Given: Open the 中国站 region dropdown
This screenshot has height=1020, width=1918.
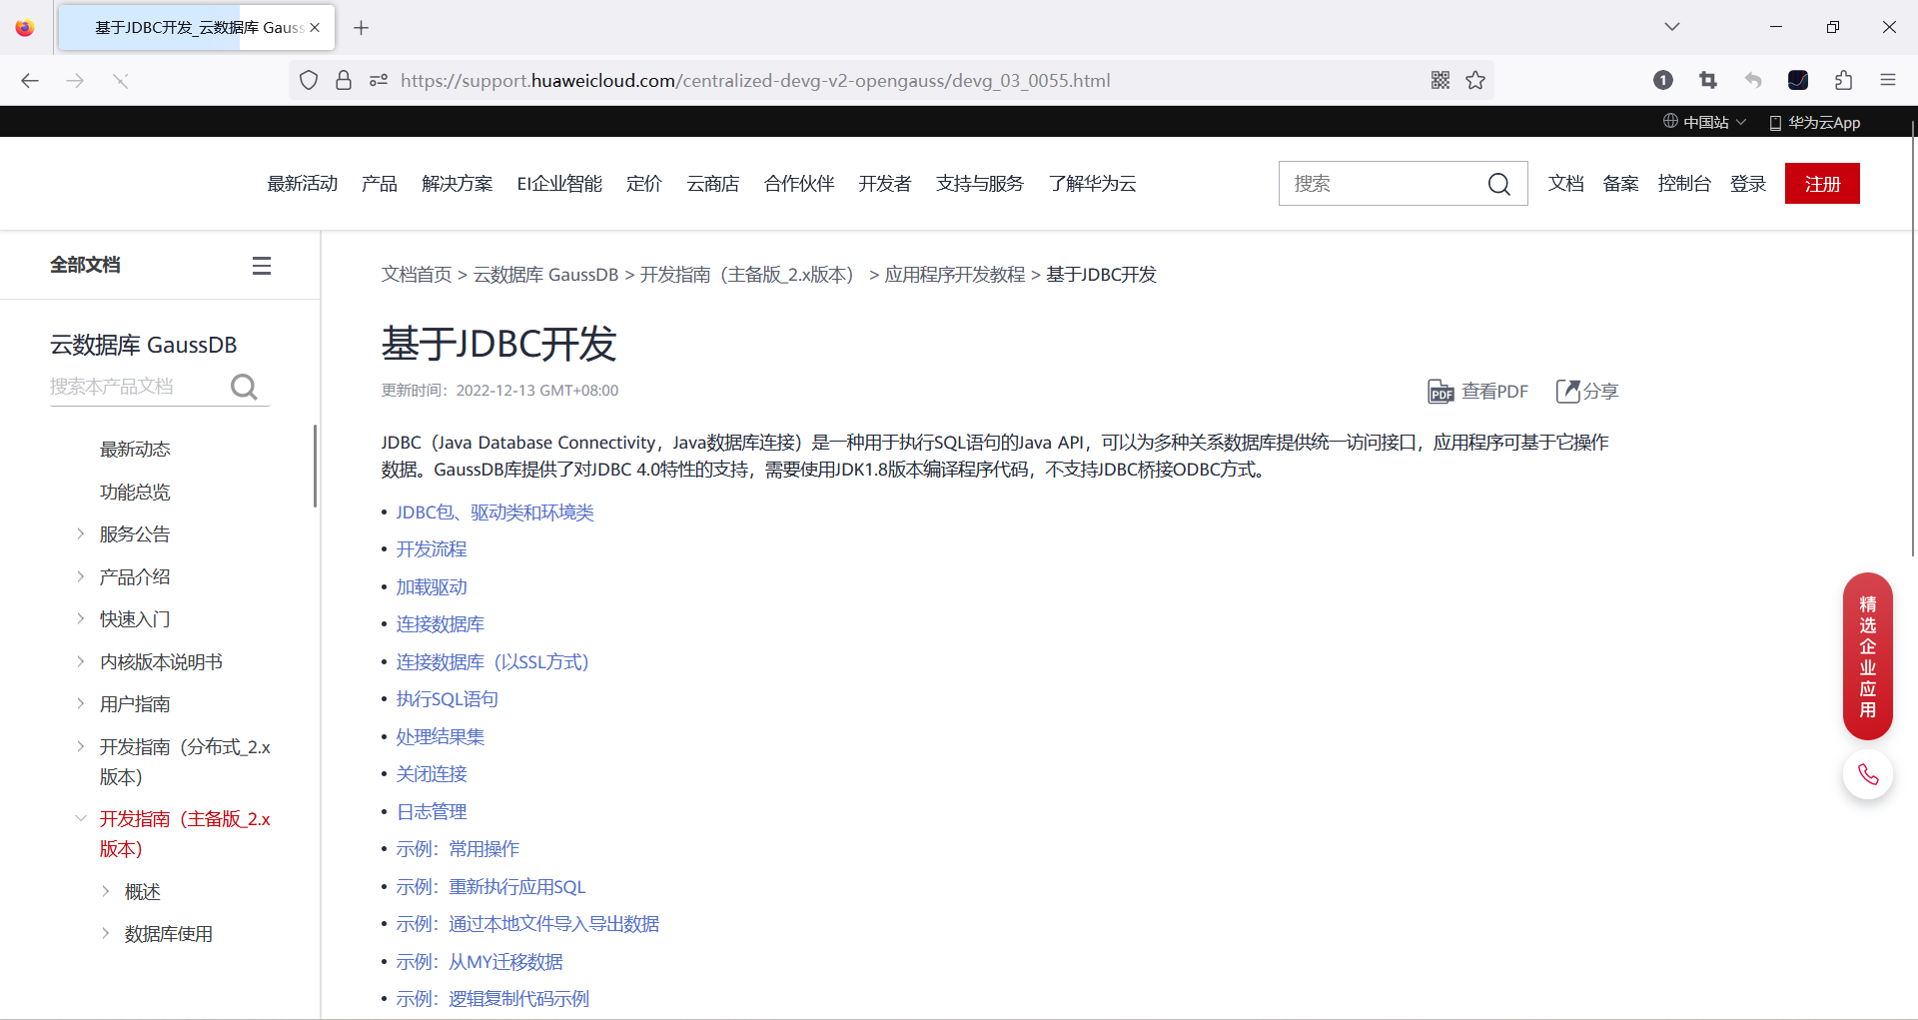Looking at the screenshot, I should [x=1703, y=121].
